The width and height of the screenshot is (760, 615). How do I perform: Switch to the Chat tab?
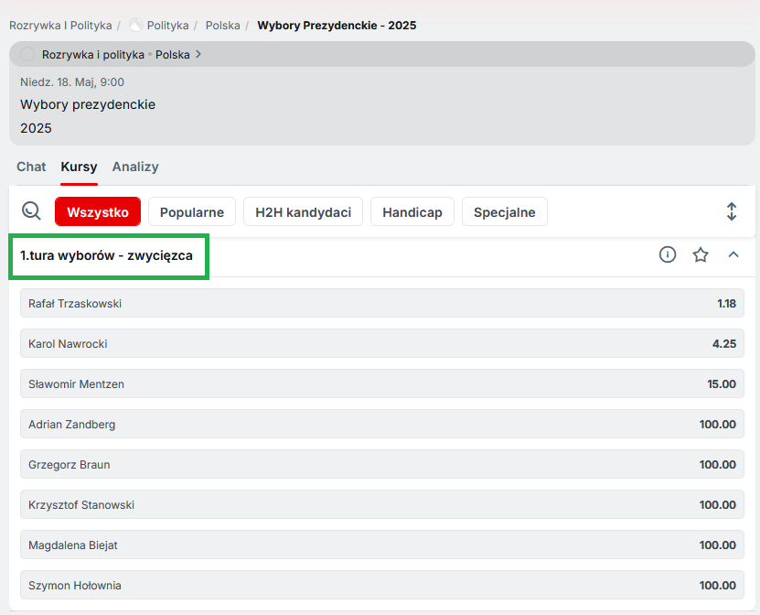(x=31, y=167)
